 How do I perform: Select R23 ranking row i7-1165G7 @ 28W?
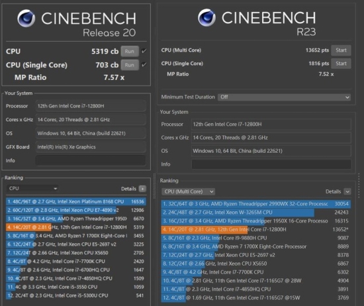point(256,281)
